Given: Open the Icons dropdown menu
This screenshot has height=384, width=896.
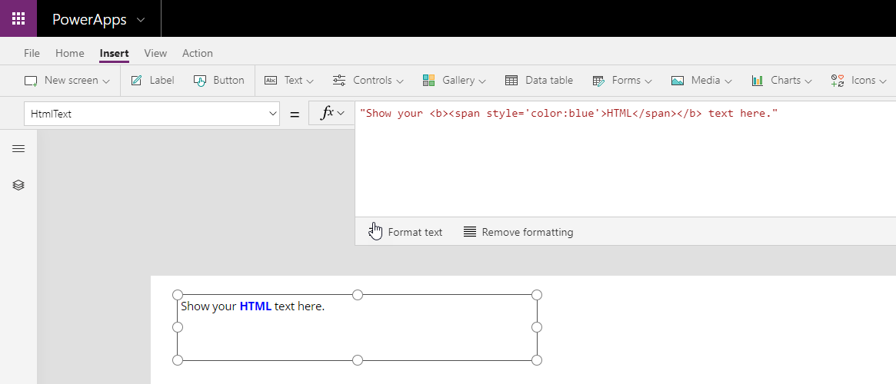Looking at the screenshot, I should (858, 80).
